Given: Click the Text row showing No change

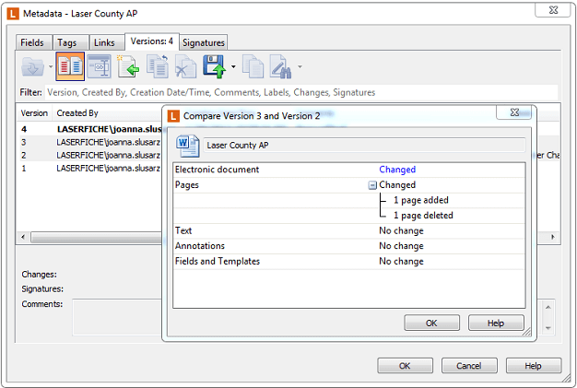Looking at the screenshot, I should (x=348, y=231).
